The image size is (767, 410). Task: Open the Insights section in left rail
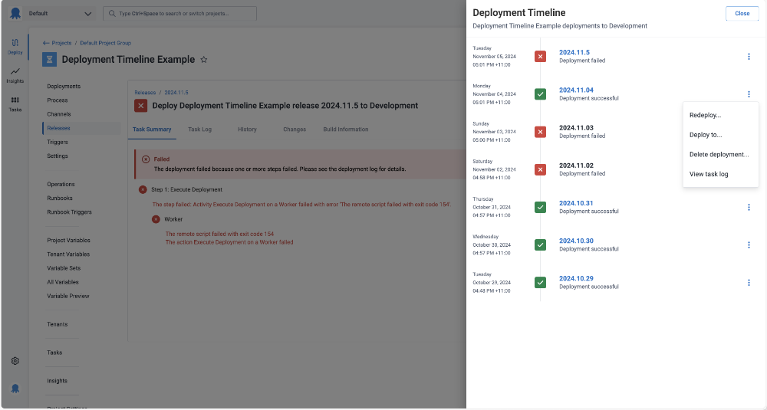click(x=15, y=75)
